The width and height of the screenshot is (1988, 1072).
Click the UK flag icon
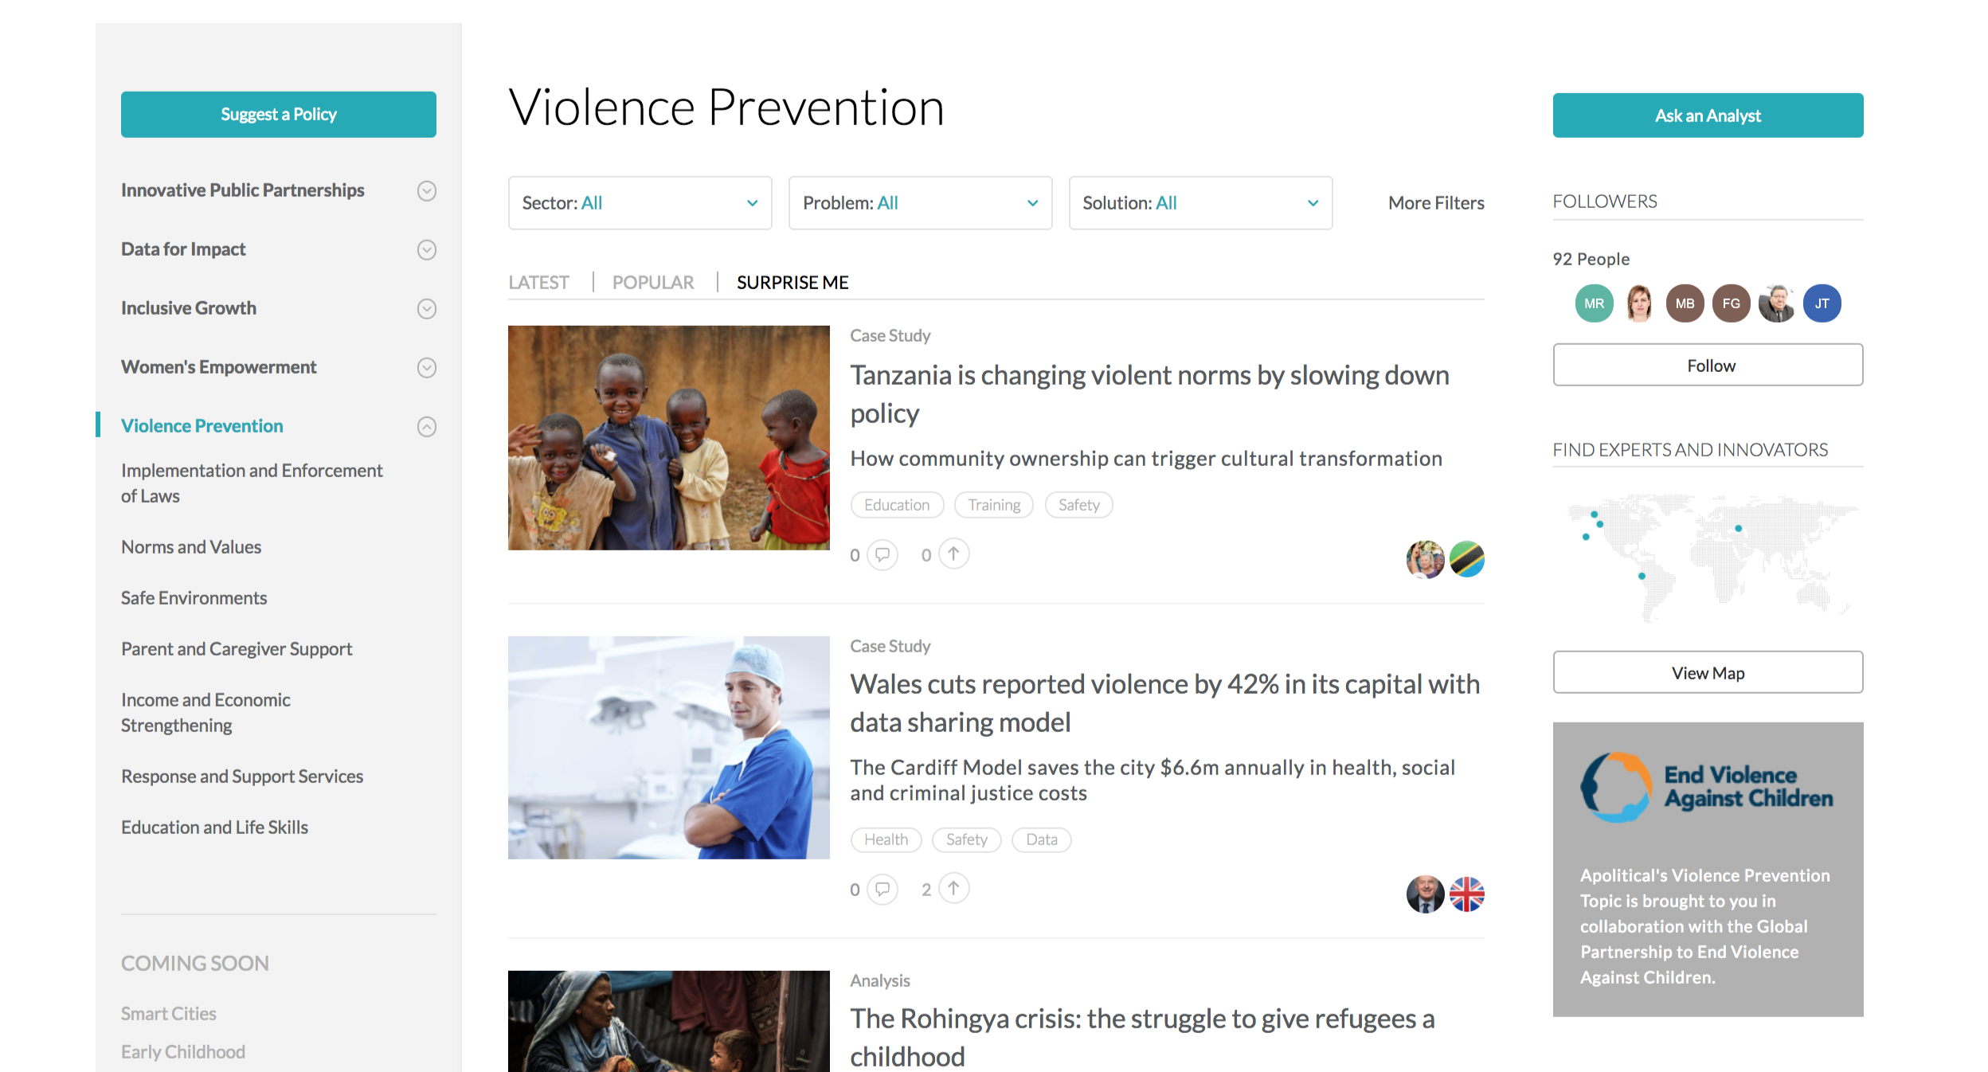pos(1466,894)
